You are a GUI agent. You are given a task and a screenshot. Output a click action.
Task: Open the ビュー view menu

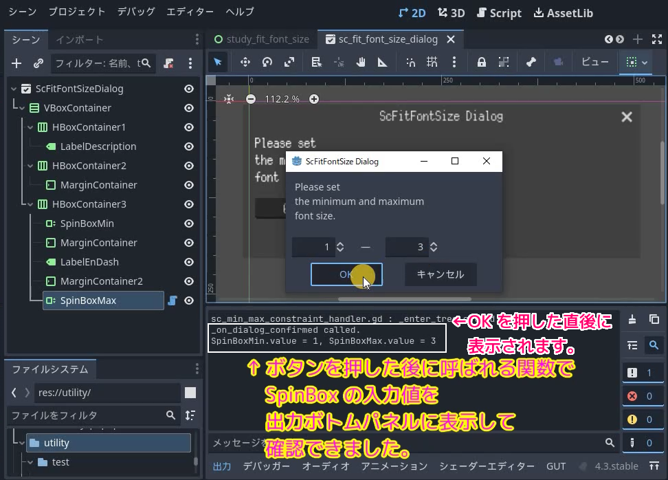595,63
